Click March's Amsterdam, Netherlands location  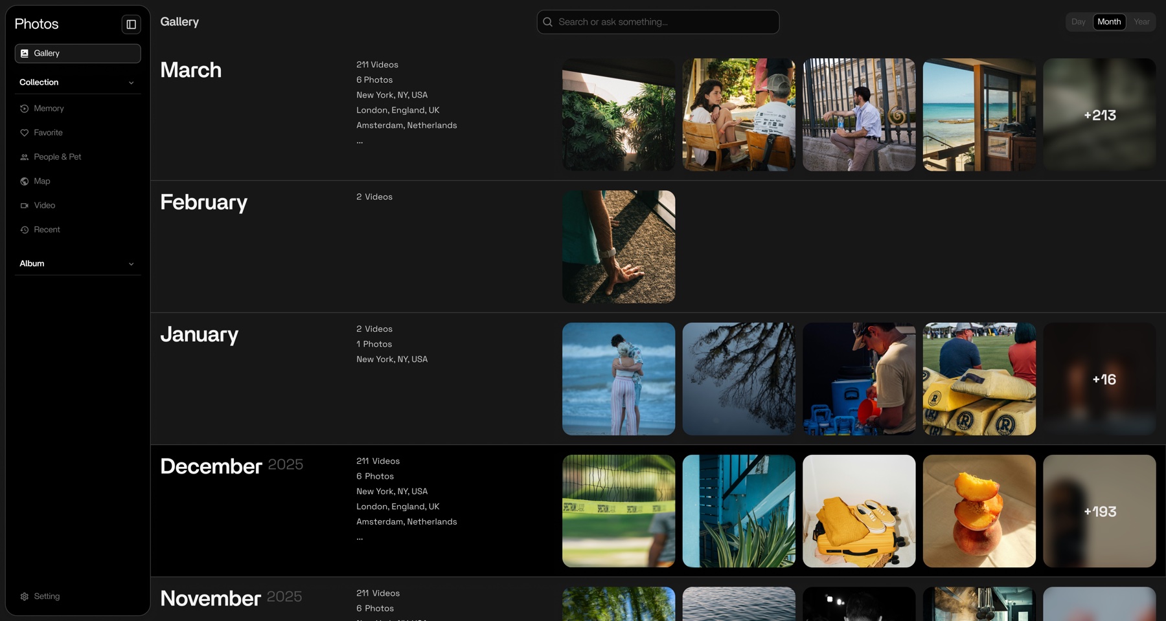407,125
